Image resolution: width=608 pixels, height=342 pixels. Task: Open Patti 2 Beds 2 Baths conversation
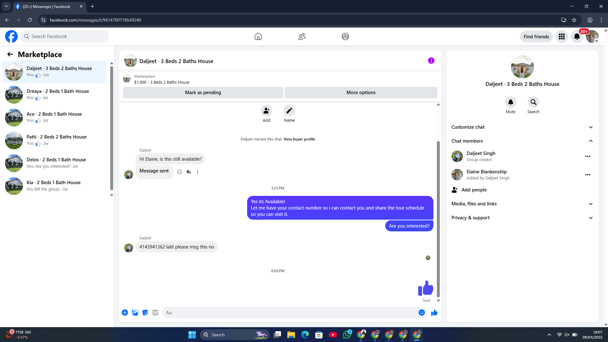pos(55,140)
